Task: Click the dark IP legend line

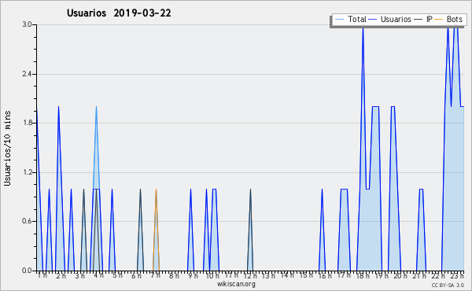Action: pos(419,20)
